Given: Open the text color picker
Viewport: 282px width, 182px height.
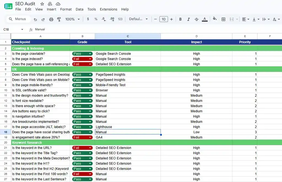Looking at the screenshot, I should 205,19.
